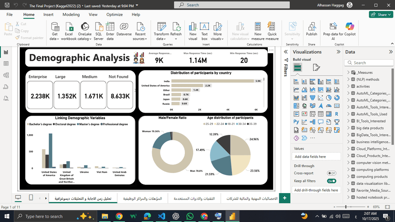Click the Publish button in ribbon
This screenshot has height=222, width=395.
tap(311, 31)
